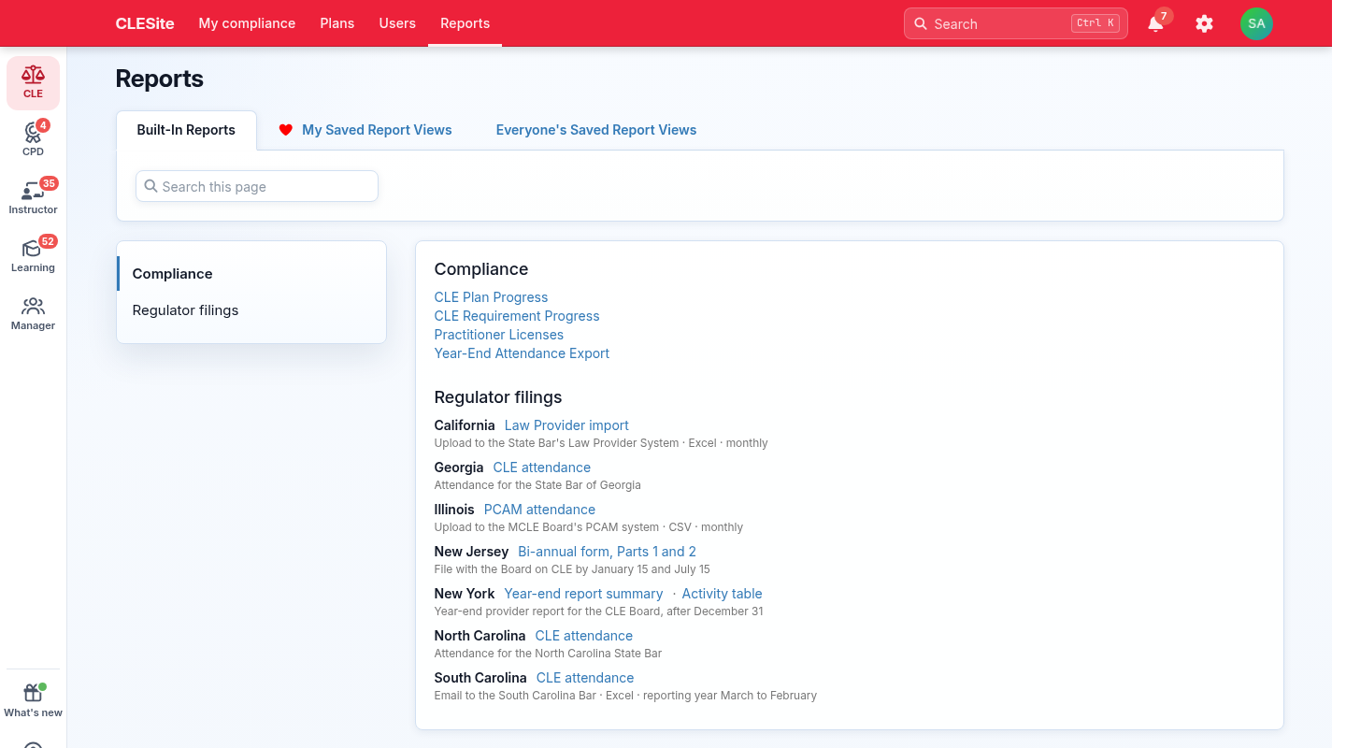Switch to Everyone's Saved Report Views tab
This screenshot has width=1346, height=748.
point(596,130)
